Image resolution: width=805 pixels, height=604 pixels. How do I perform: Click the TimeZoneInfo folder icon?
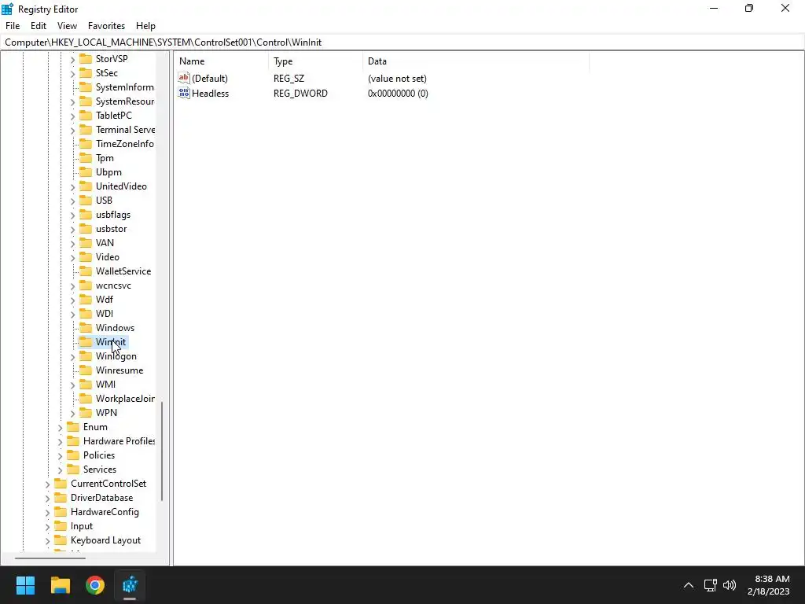point(86,144)
